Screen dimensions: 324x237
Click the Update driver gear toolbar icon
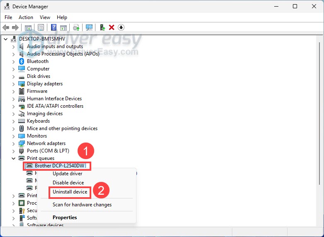pos(76,27)
